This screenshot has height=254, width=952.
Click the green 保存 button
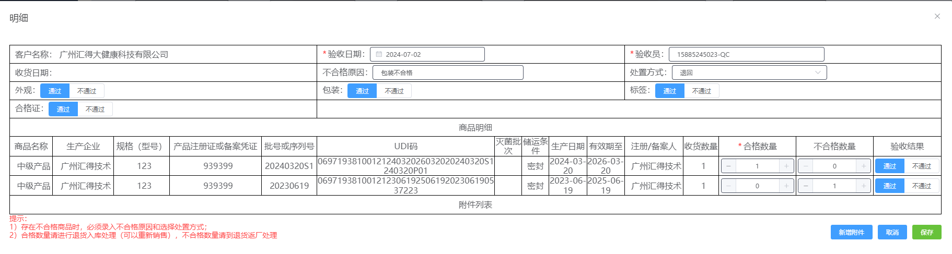tap(926, 232)
